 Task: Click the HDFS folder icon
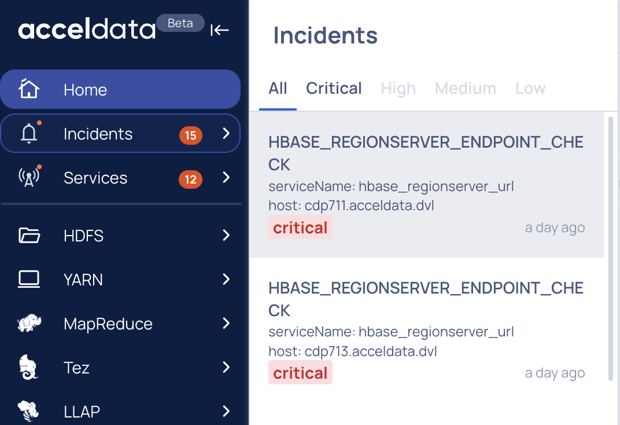[x=29, y=236]
